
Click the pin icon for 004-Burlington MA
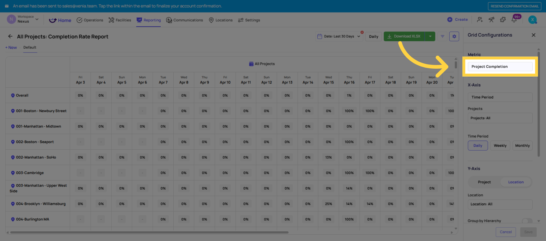(13, 219)
